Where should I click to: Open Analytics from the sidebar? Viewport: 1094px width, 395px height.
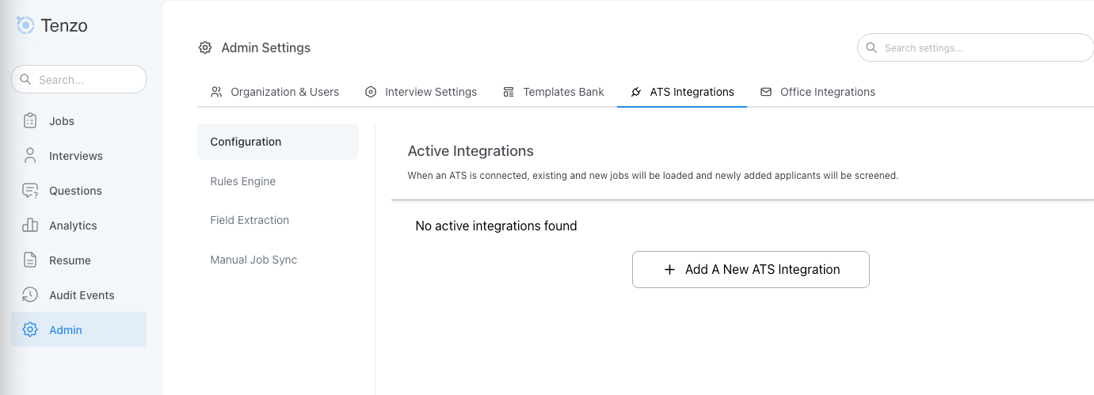(79, 226)
